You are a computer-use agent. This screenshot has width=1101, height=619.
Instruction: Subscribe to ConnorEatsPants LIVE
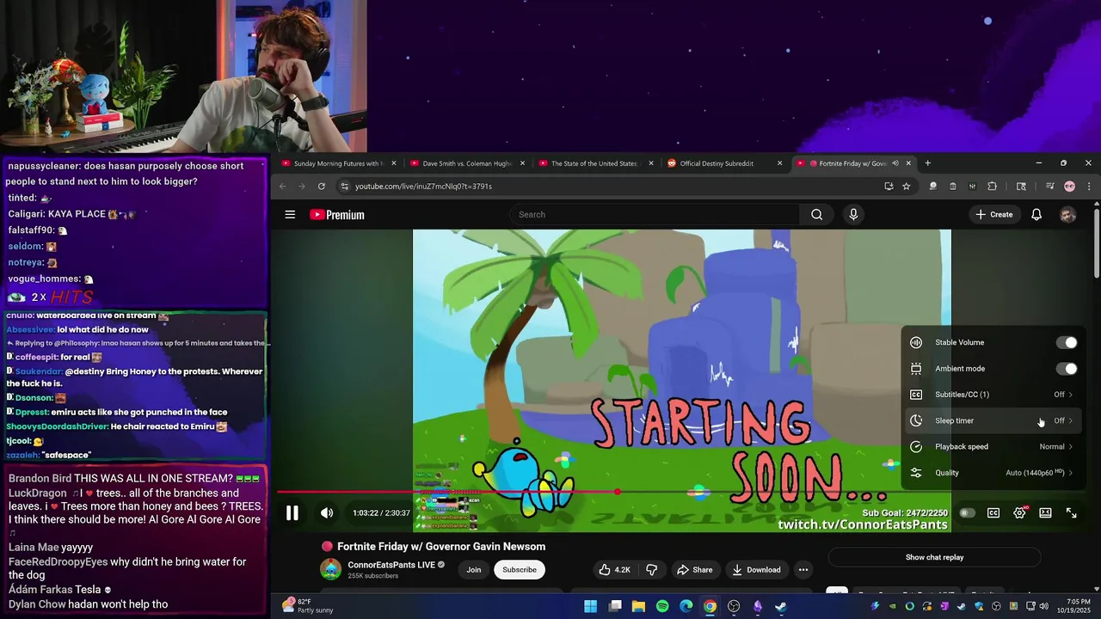click(x=520, y=569)
